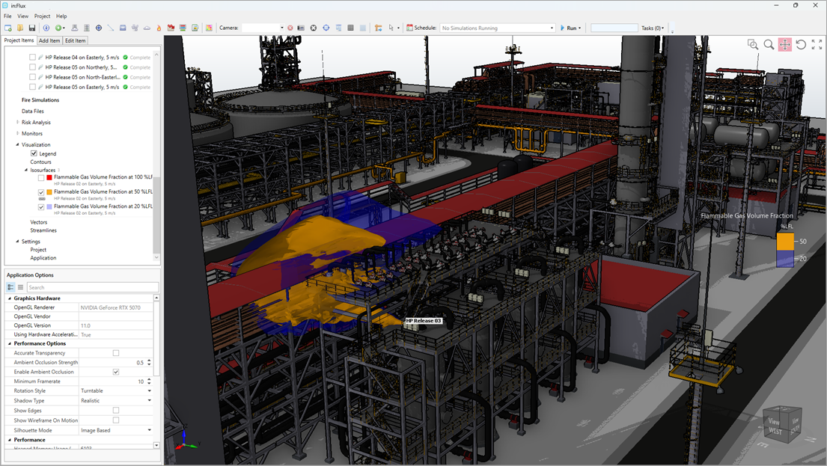Click the magnifier zoom icon in viewport
The width and height of the screenshot is (827, 466).
pyautogui.click(x=769, y=45)
